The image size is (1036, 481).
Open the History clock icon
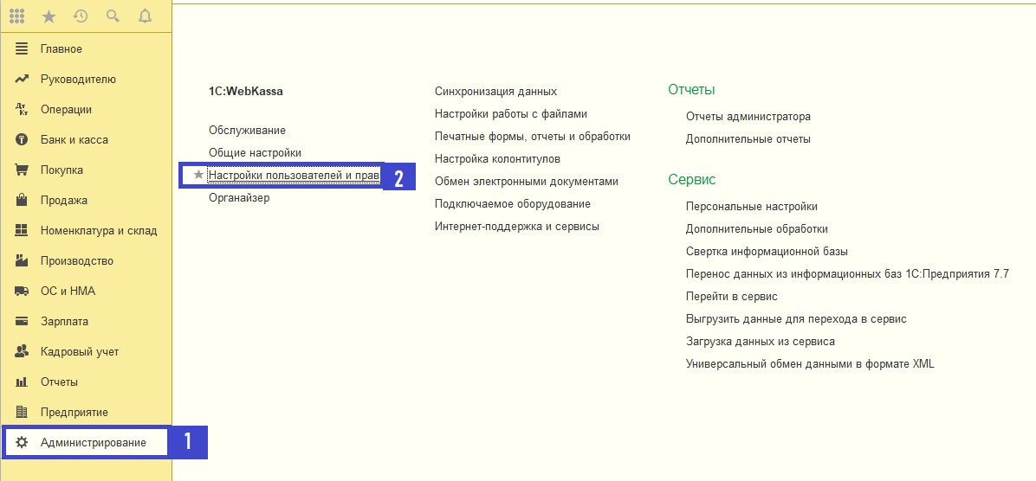pyautogui.click(x=81, y=16)
